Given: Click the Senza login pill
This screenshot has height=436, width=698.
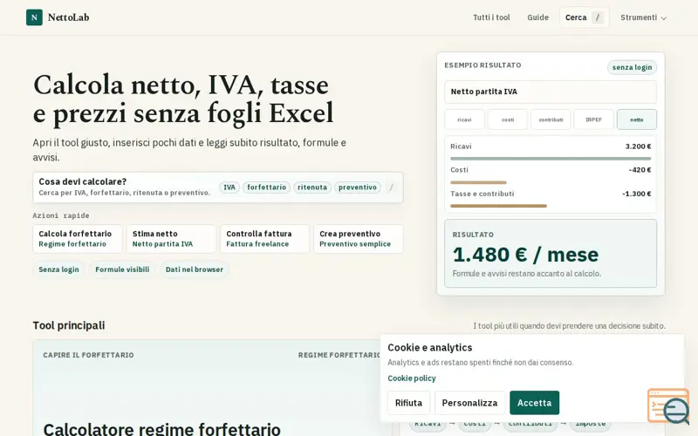Looking at the screenshot, I should tap(58, 269).
